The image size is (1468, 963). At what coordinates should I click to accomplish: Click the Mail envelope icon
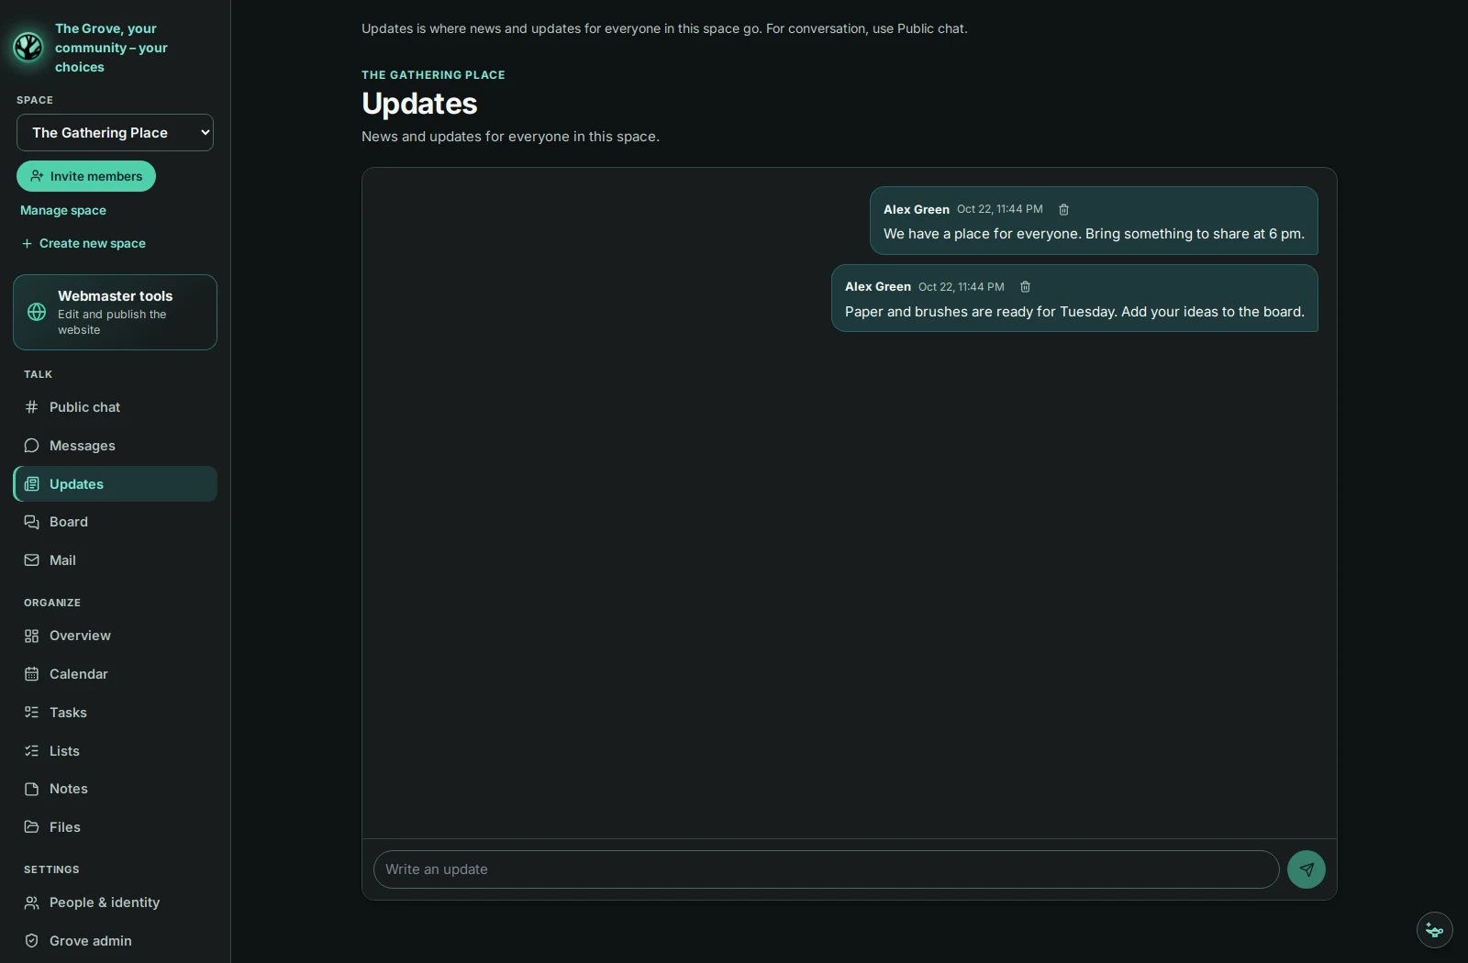31,560
